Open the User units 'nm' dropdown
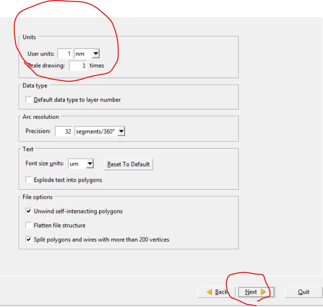The height and width of the screenshot is (307, 323). (87, 54)
